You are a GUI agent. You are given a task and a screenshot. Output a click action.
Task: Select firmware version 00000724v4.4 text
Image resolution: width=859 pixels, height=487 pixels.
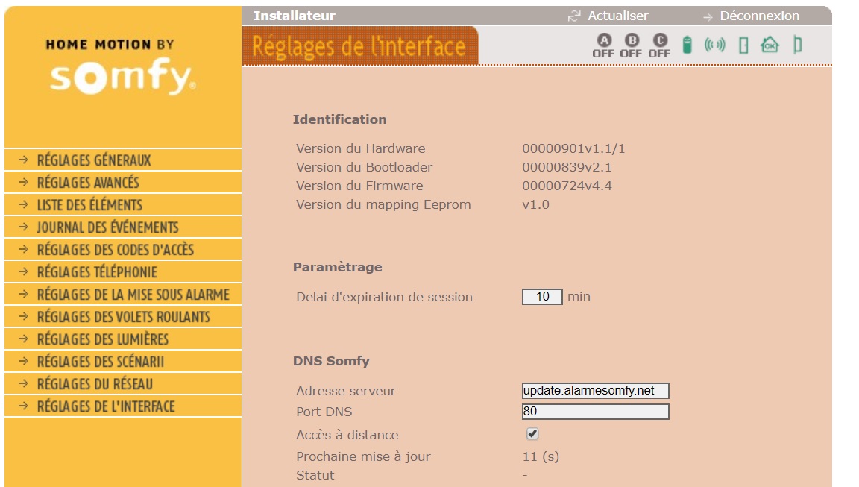pos(567,186)
